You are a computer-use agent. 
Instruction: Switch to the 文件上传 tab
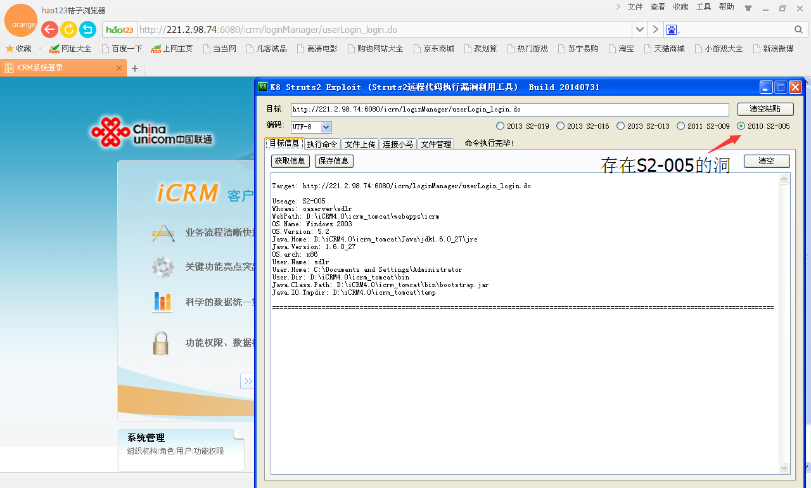pyautogui.click(x=360, y=144)
